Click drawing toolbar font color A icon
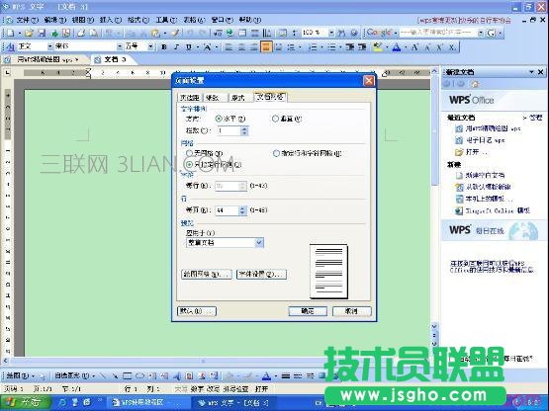The height and width of the screenshot is (411, 549). 266,376
